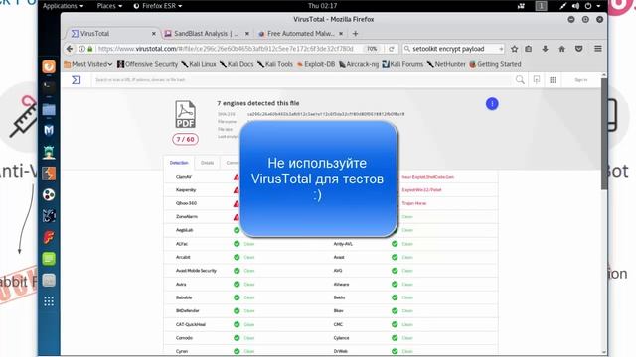The height and width of the screenshot is (357, 636).
Task: Close the Free Automated Malware tab
Action: [341, 34]
